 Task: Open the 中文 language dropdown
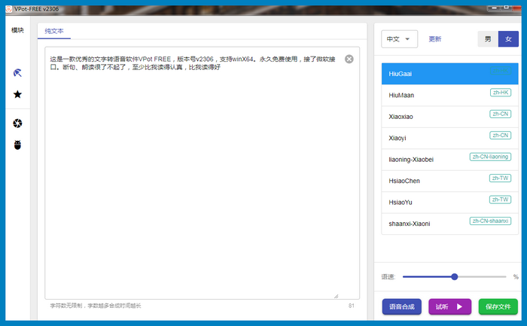[400, 39]
